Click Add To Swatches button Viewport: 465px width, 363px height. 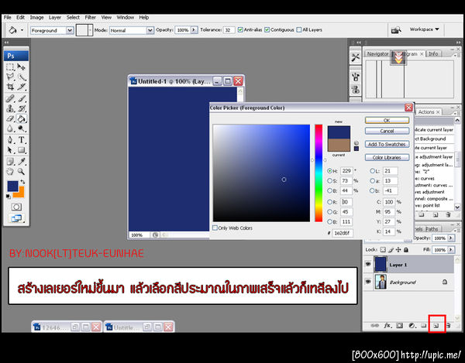[387, 144]
